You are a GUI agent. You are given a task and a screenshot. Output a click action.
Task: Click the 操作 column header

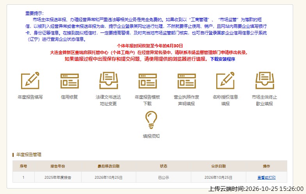pos(266,166)
